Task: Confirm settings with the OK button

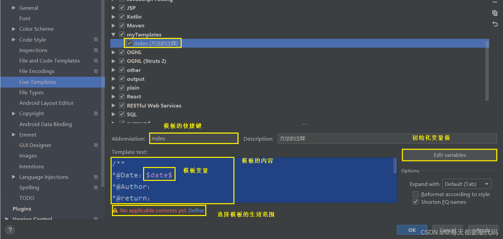Action: (412, 230)
